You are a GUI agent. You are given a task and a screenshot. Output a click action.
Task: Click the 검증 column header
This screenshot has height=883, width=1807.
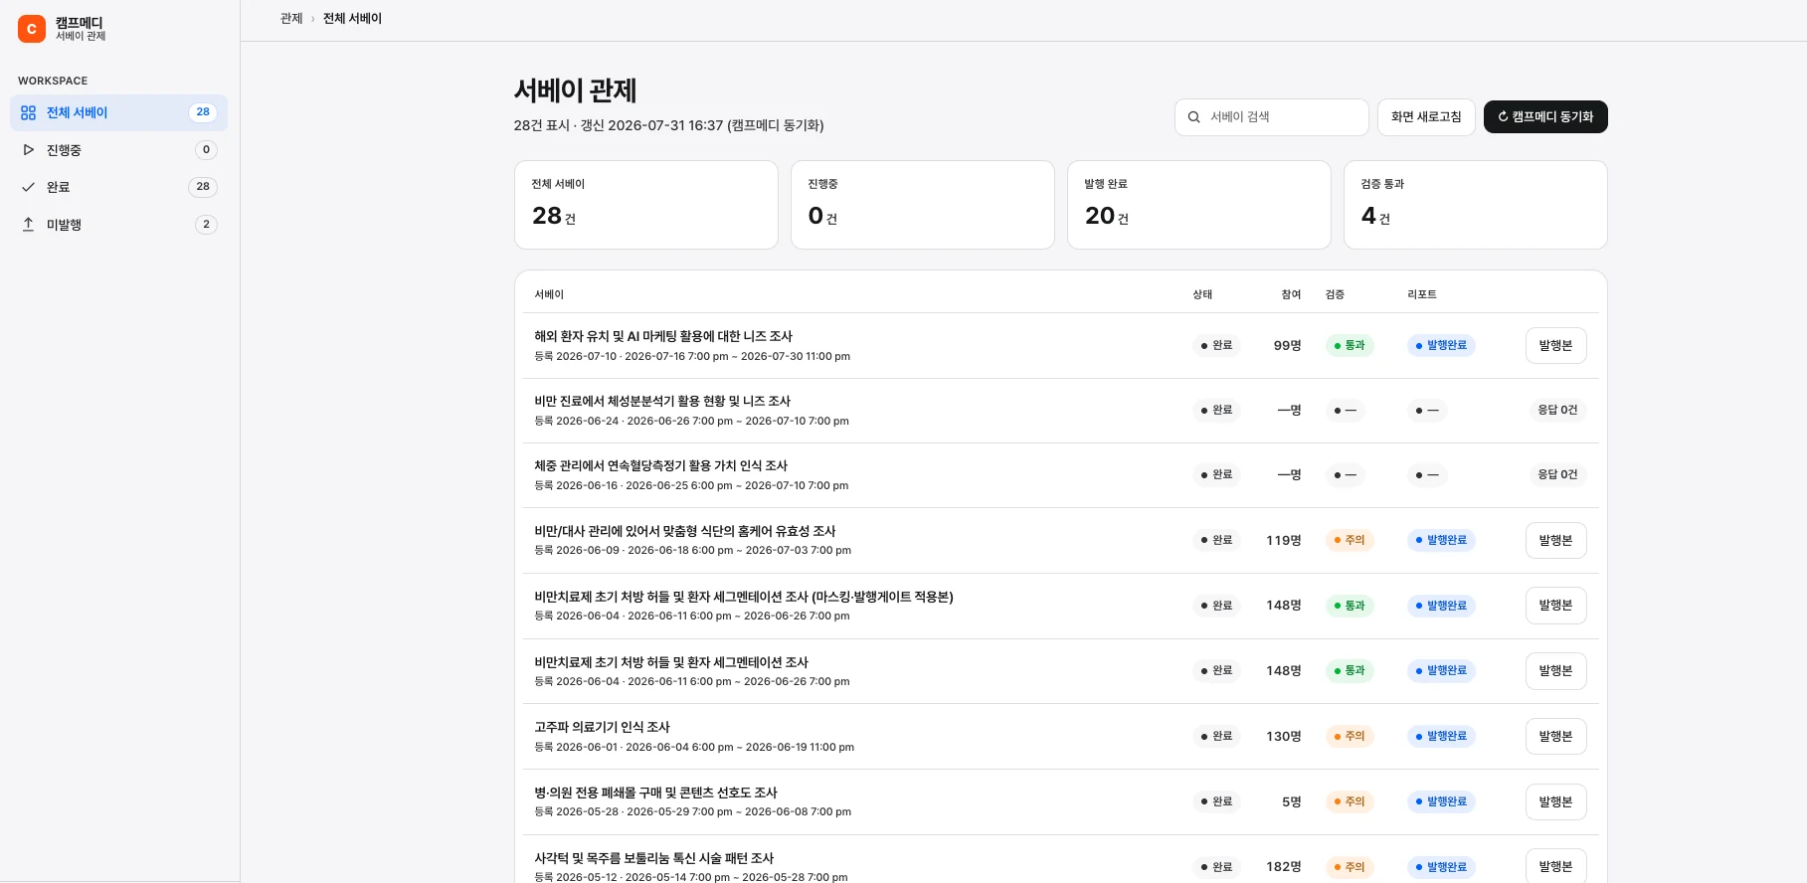[1335, 295]
